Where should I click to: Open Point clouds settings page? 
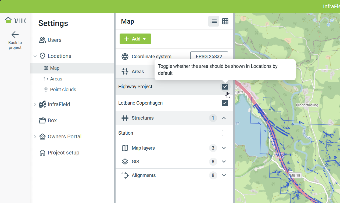coord(63,90)
